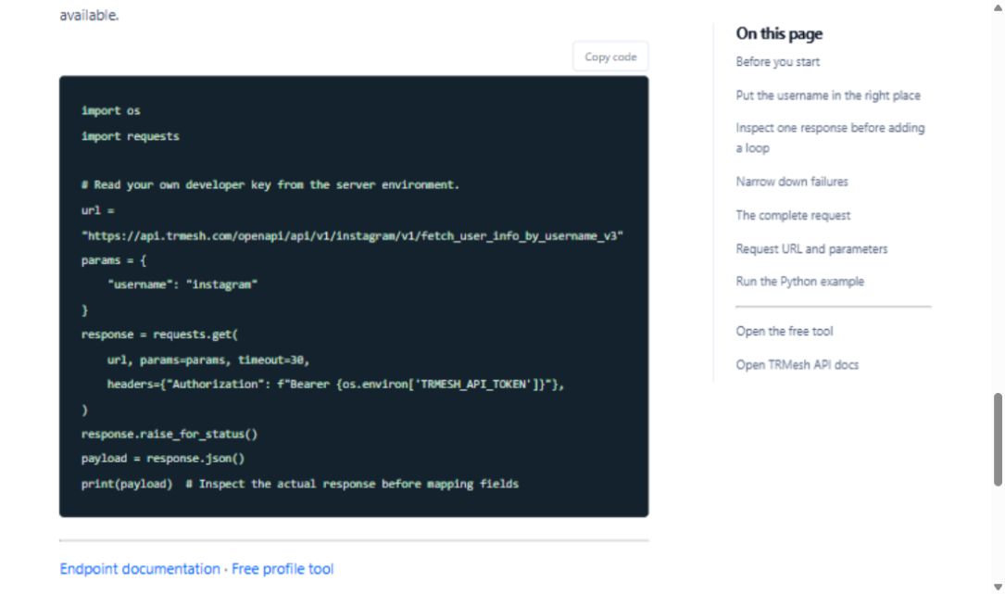Click the 'payload = response.json()' line
This screenshot has height=594, width=1005.
(163, 459)
